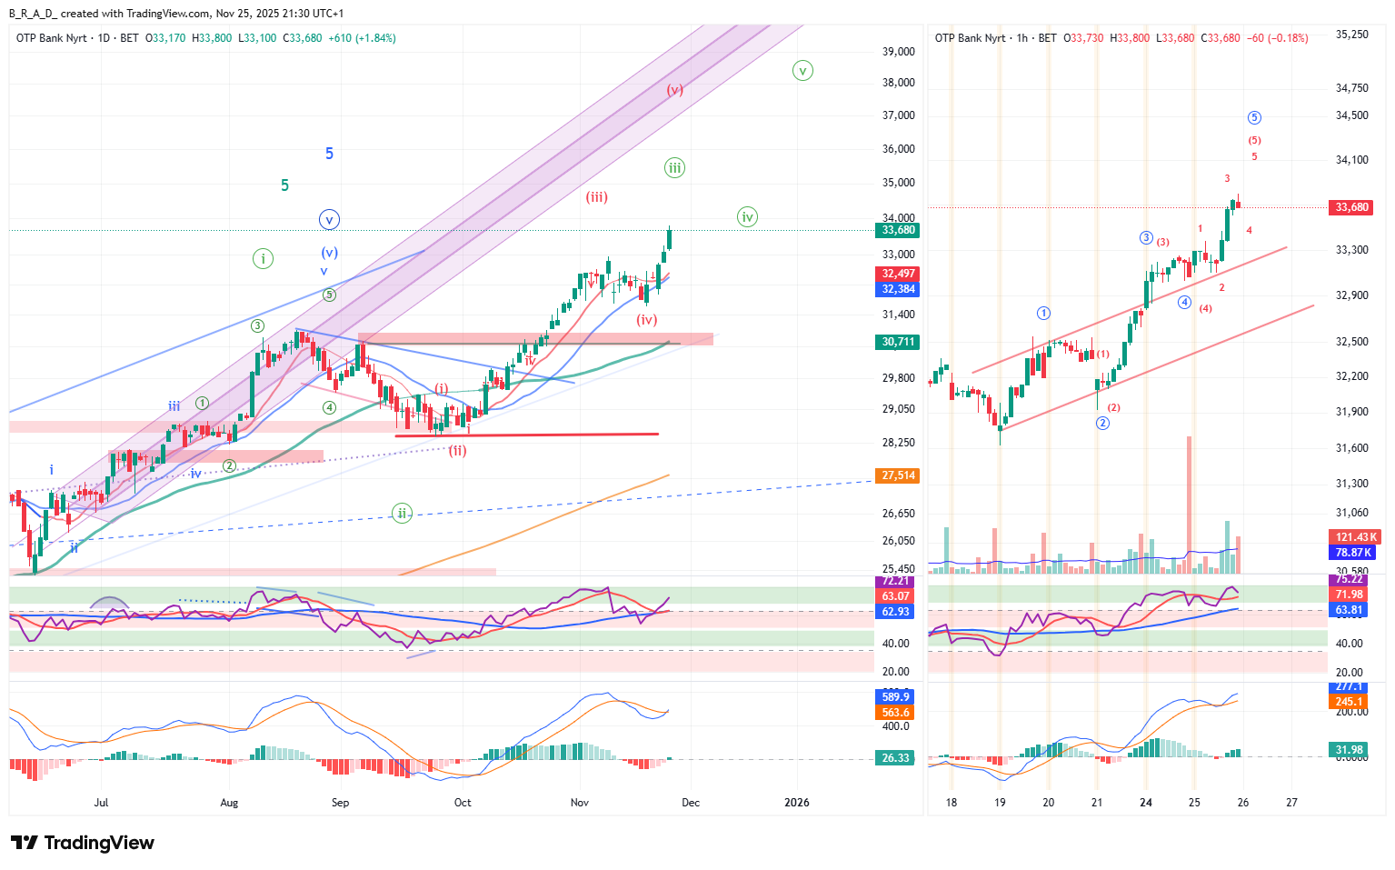The width and height of the screenshot is (1395, 870).
Task: Click the Dec label on daily time axis
Action: [x=691, y=803]
